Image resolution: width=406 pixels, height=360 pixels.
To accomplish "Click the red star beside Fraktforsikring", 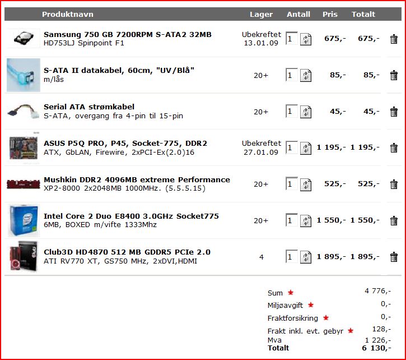I will click(x=326, y=317).
